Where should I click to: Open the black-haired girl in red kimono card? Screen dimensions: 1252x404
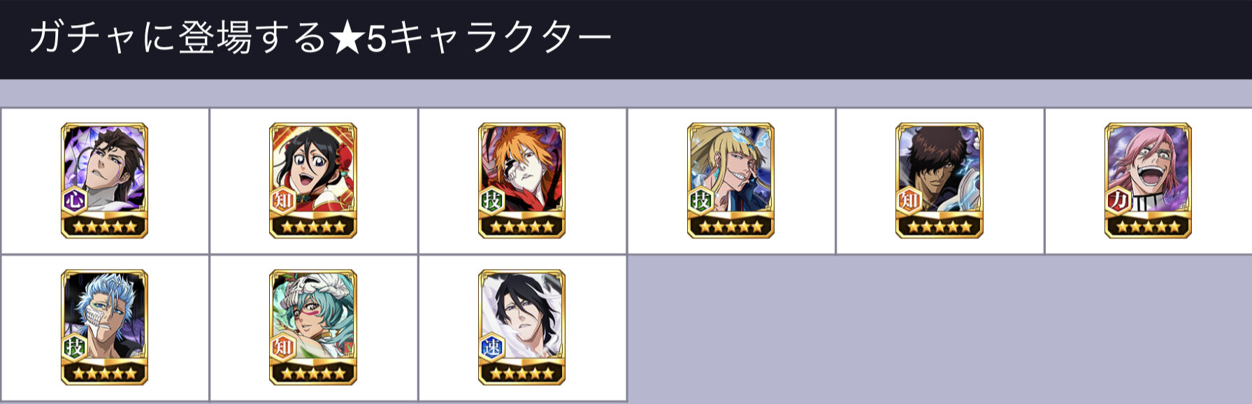point(313,180)
